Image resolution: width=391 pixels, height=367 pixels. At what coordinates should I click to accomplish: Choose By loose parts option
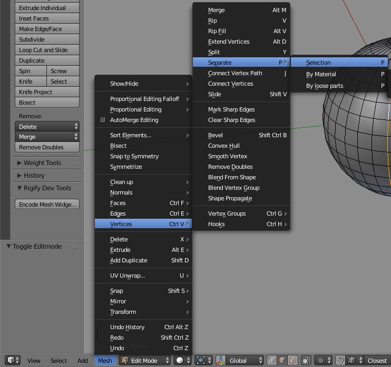[339, 86]
